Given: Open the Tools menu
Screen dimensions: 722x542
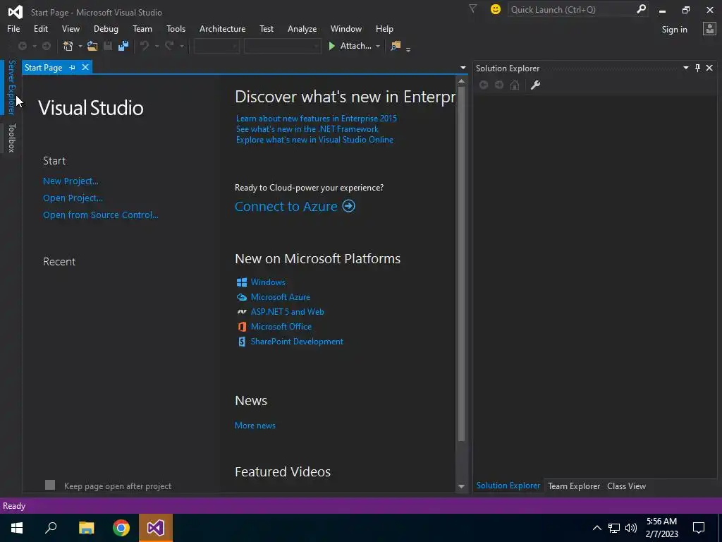Looking at the screenshot, I should click(x=176, y=28).
